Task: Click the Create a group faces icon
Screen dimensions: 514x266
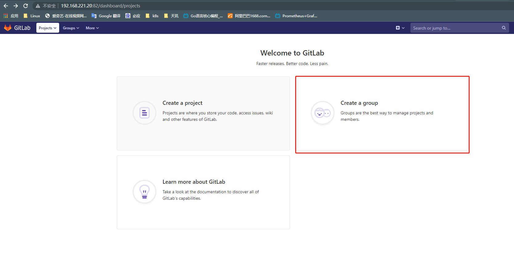Action: point(323,113)
